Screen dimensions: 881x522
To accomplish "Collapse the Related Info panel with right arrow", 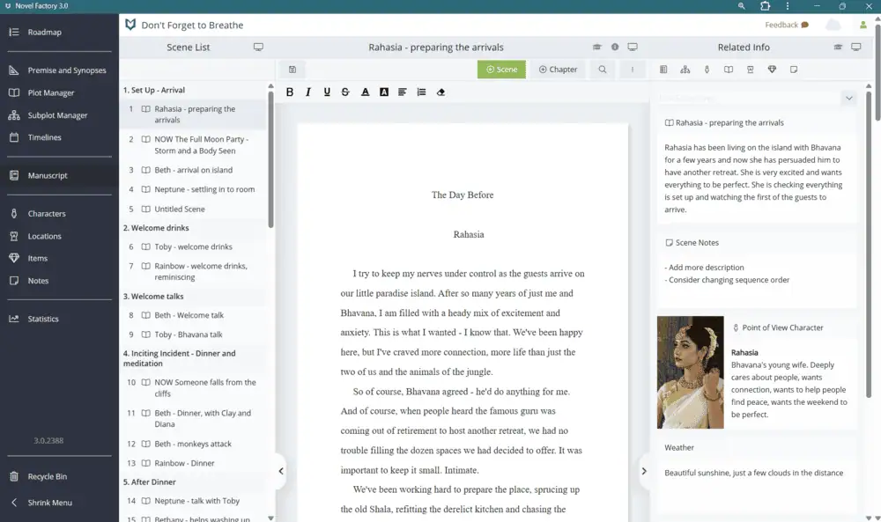I will 644,471.
